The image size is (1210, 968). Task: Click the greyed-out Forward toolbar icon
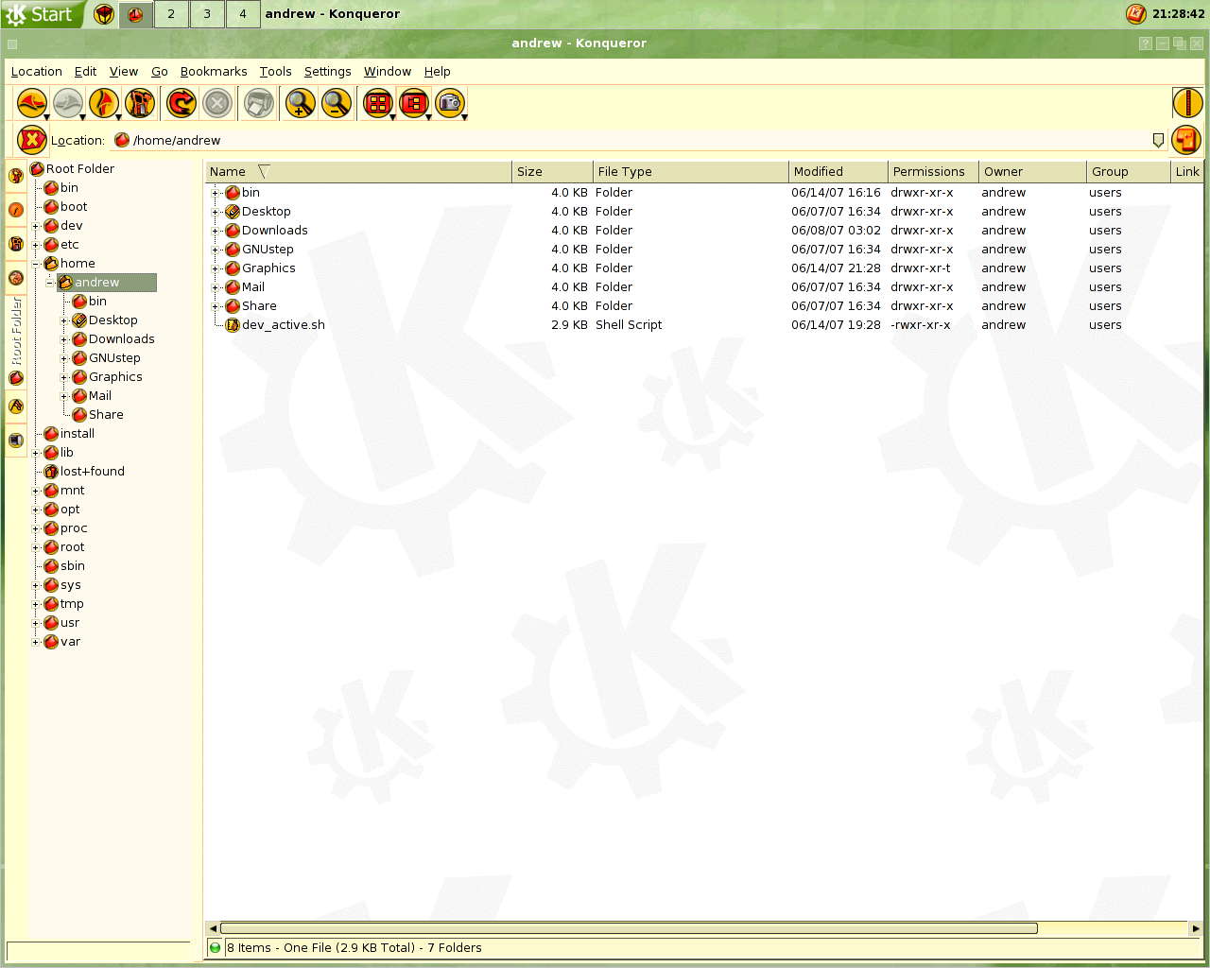(67, 103)
